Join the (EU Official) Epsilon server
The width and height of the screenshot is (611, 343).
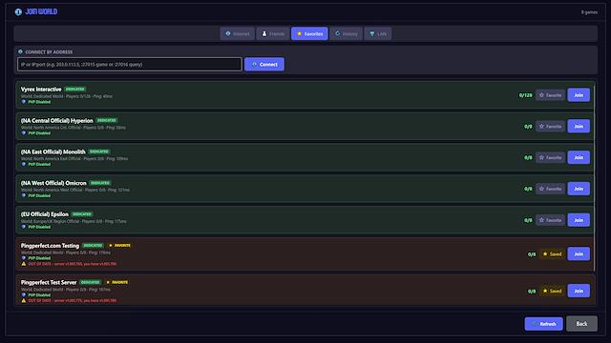(x=579, y=220)
